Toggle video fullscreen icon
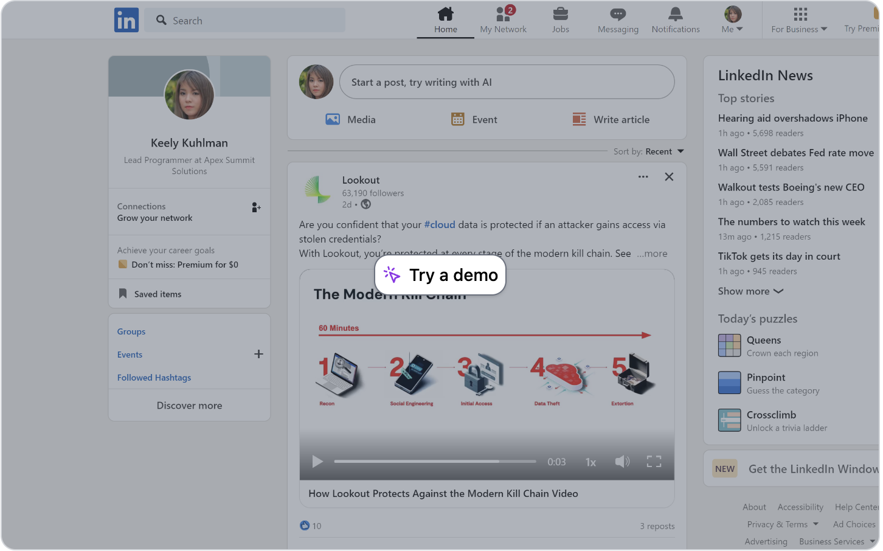The width and height of the screenshot is (883, 551). click(x=654, y=462)
